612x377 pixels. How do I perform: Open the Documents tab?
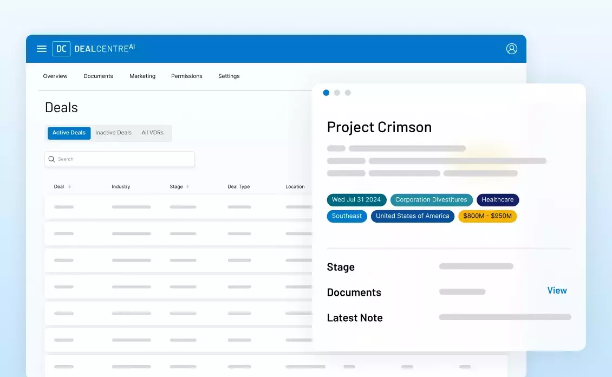pos(99,76)
